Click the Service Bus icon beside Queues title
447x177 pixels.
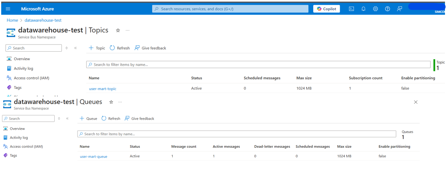[x=7, y=104]
